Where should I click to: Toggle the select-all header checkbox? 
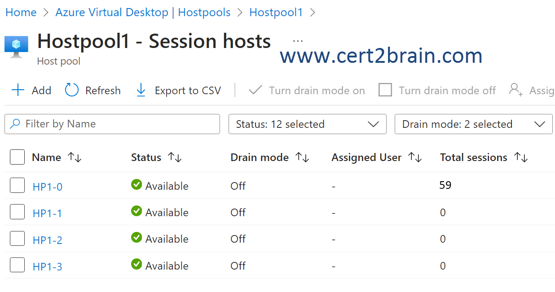[17, 157]
